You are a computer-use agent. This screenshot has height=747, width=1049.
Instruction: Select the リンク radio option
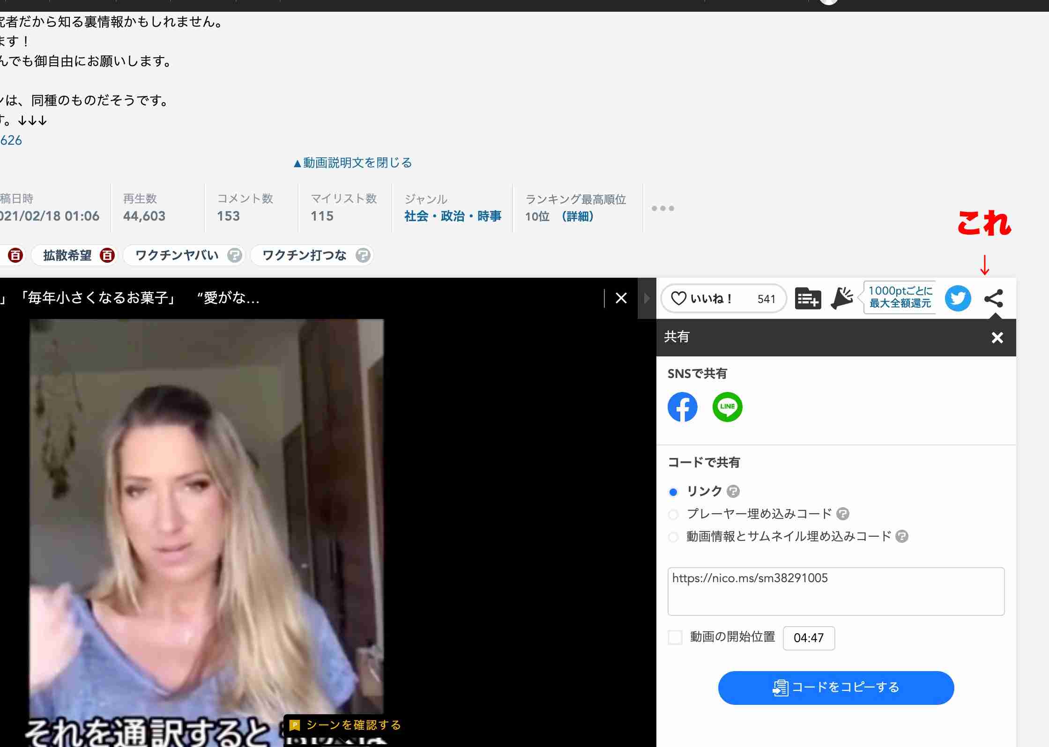click(673, 492)
